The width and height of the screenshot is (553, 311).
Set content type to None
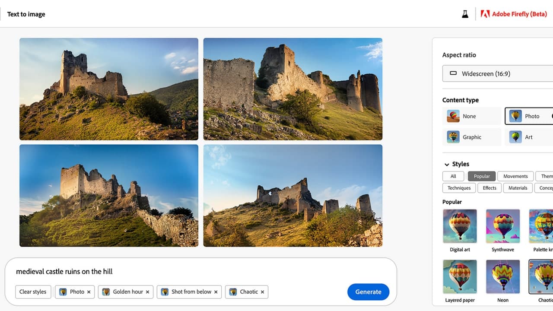point(471,116)
